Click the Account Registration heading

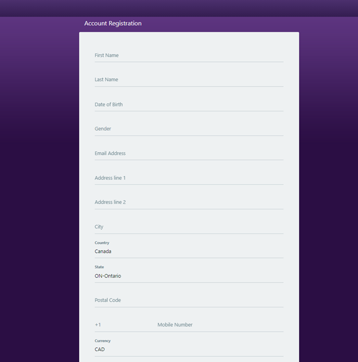click(113, 24)
